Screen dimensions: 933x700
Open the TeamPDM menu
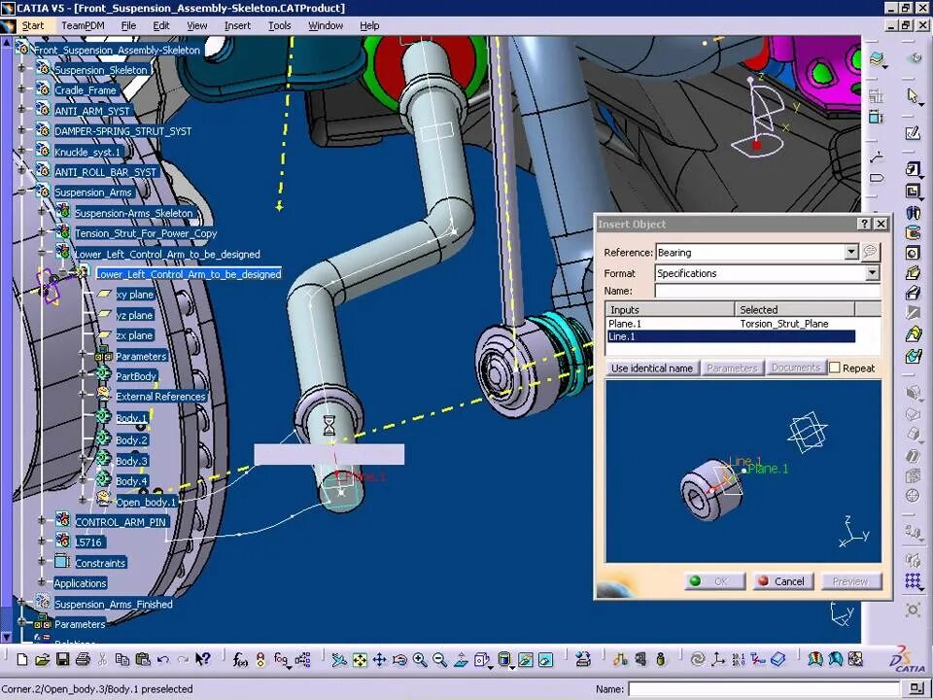click(83, 25)
